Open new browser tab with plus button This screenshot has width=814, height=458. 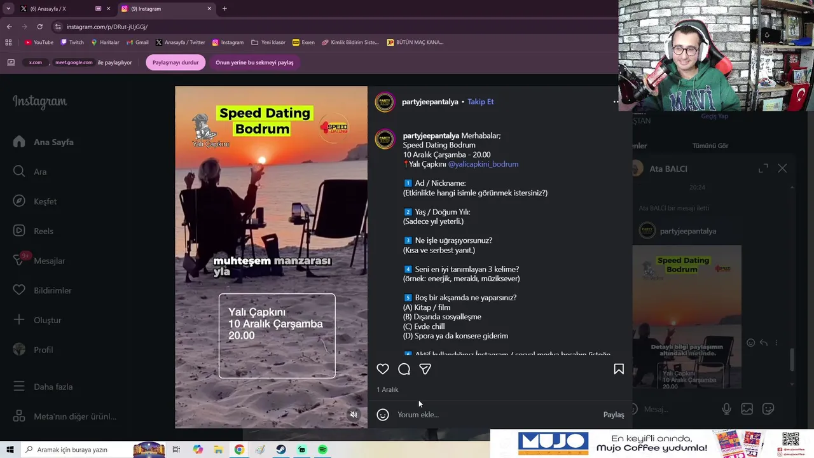(x=224, y=9)
